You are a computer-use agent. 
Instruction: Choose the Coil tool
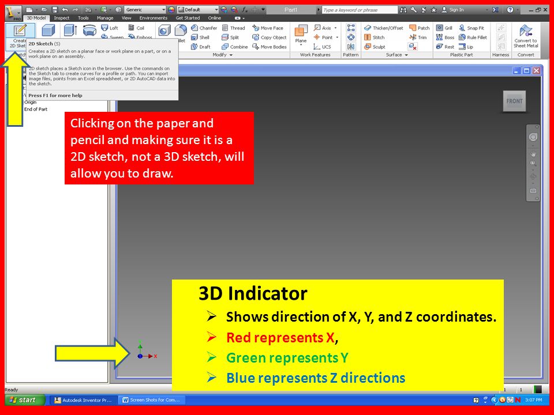pyautogui.click(x=136, y=28)
